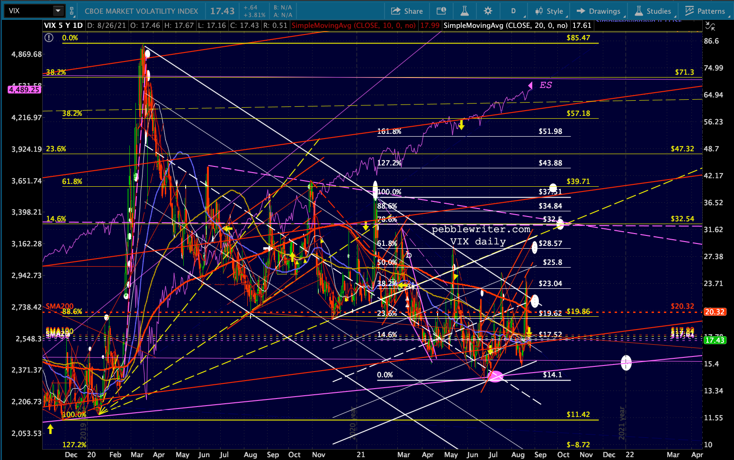Click the $11.42 Fibonacci level label
The image size is (734, 460).
tap(578, 415)
